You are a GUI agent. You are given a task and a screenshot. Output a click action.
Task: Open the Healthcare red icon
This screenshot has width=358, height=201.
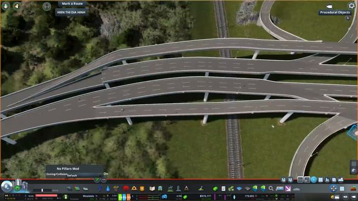[x=126, y=188]
